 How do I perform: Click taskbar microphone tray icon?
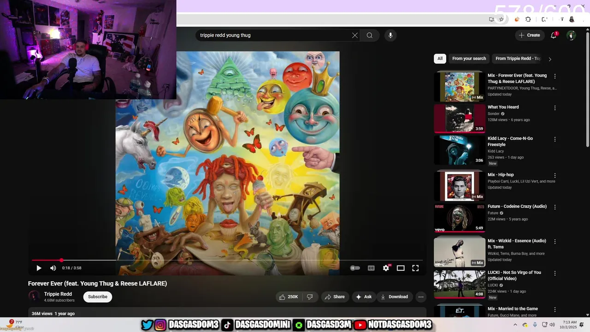click(x=535, y=325)
